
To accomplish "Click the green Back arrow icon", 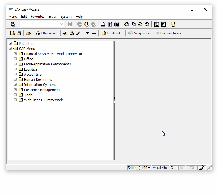I will click(x=80, y=24).
